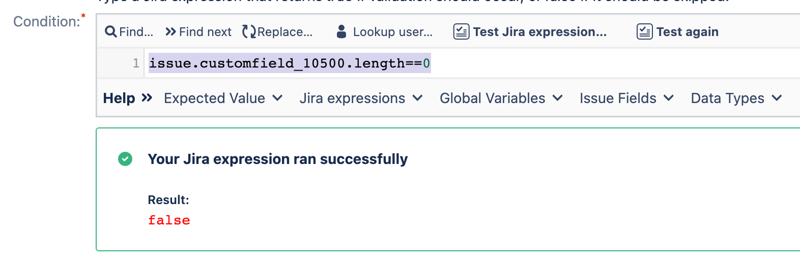Expand the Expected Value dropdown
800x265 pixels.
click(x=223, y=98)
